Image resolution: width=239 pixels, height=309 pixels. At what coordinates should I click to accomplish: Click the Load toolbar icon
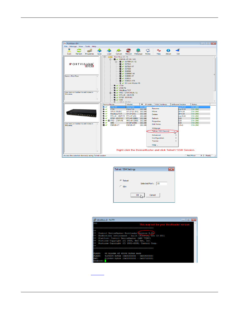click(x=109, y=52)
